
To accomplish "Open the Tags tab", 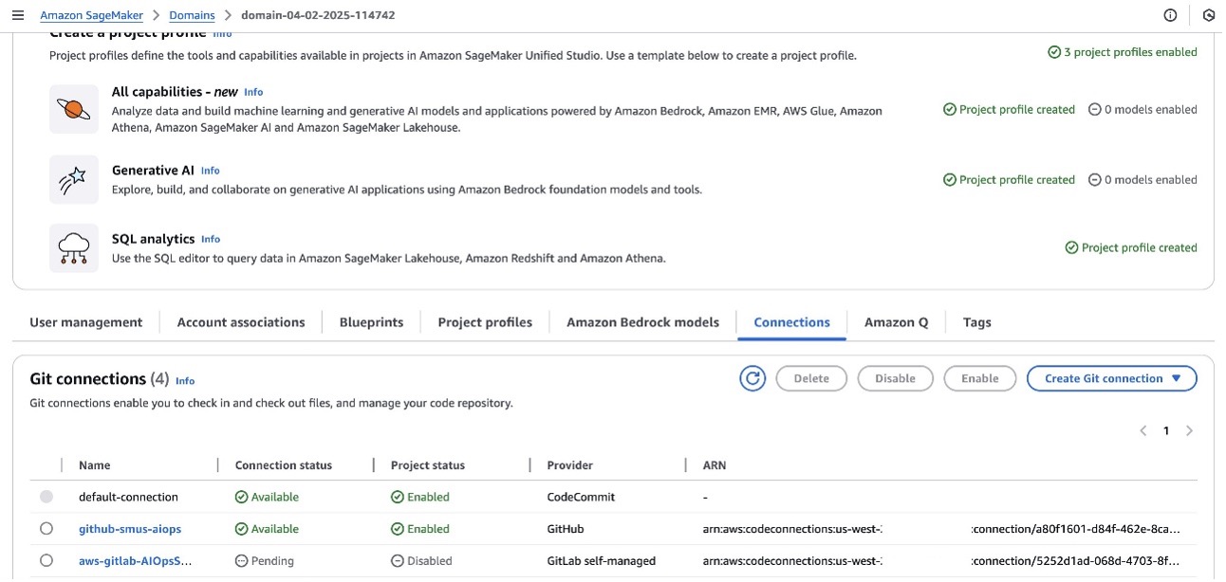I will [x=976, y=322].
